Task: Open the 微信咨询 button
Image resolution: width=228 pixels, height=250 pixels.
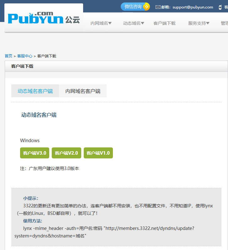Action: click(x=135, y=7)
